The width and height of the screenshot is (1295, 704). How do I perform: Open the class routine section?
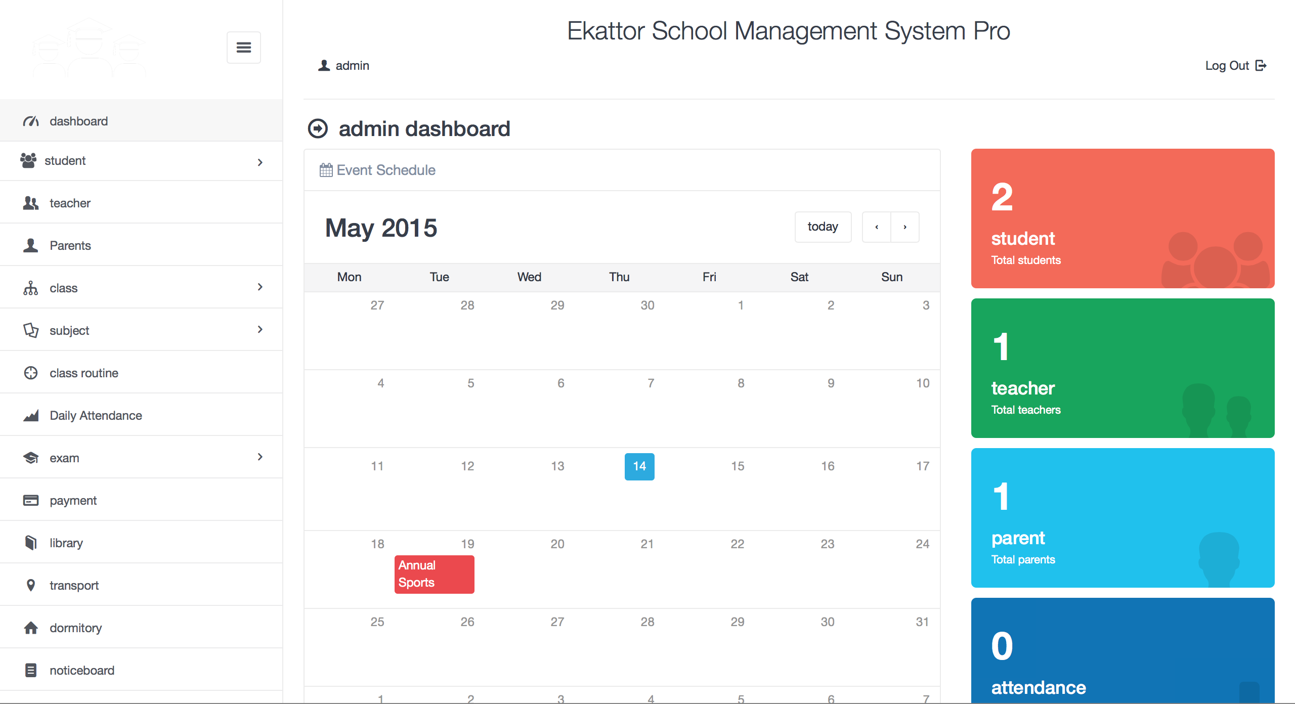pyautogui.click(x=84, y=373)
